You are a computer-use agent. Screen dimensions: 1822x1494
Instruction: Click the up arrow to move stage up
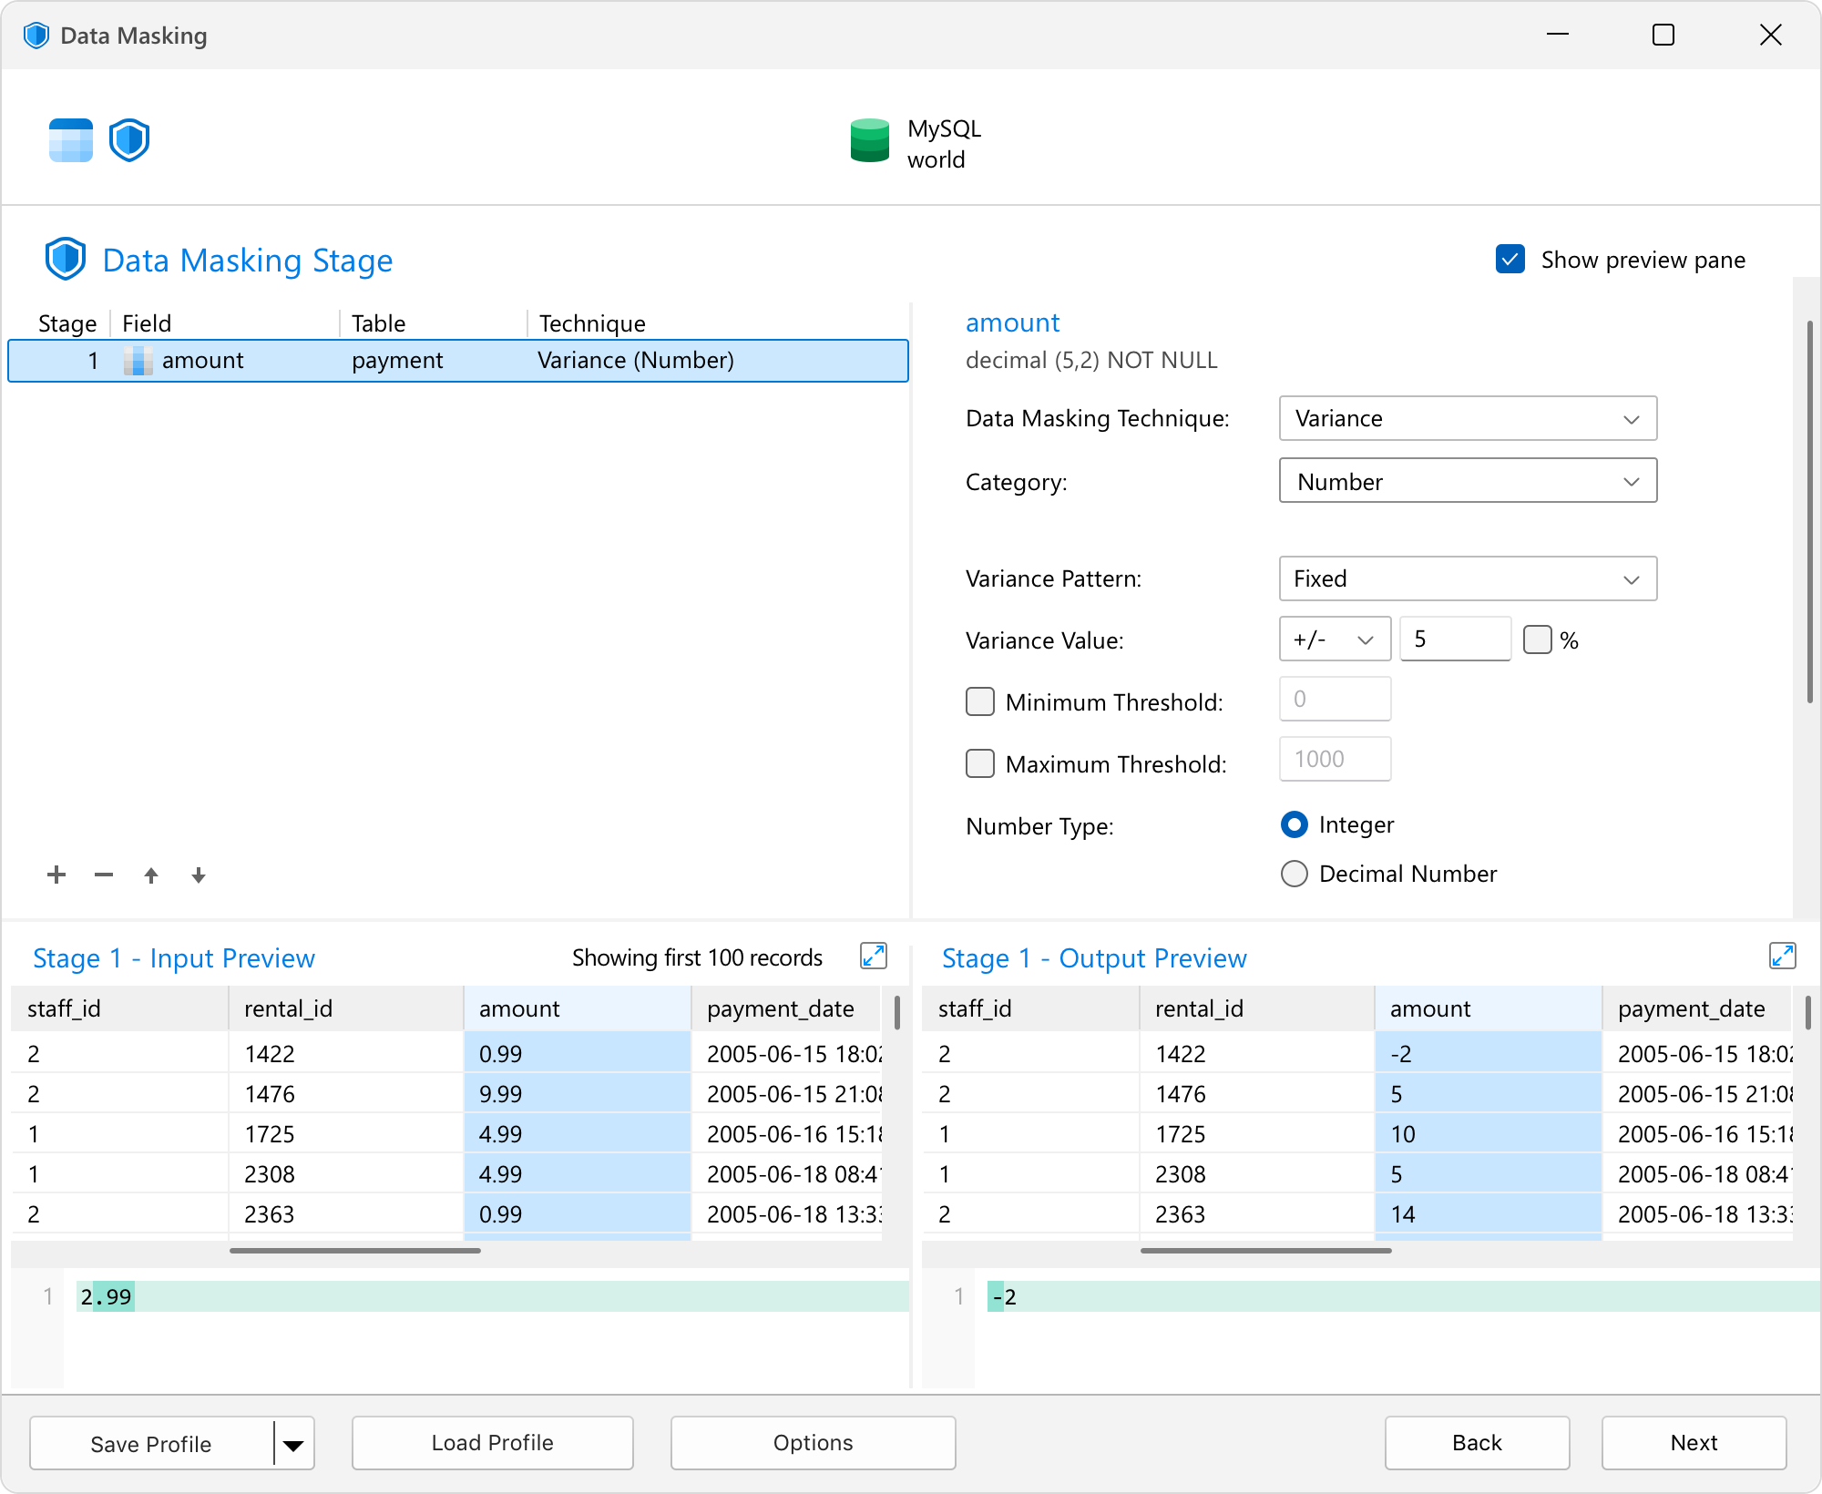(x=151, y=875)
